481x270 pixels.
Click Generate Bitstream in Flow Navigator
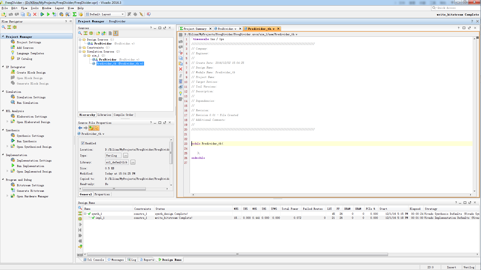point(30,191)
